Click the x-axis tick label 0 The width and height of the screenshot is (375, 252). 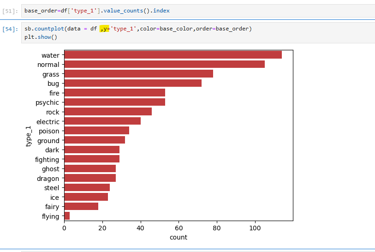coord(64,228)
